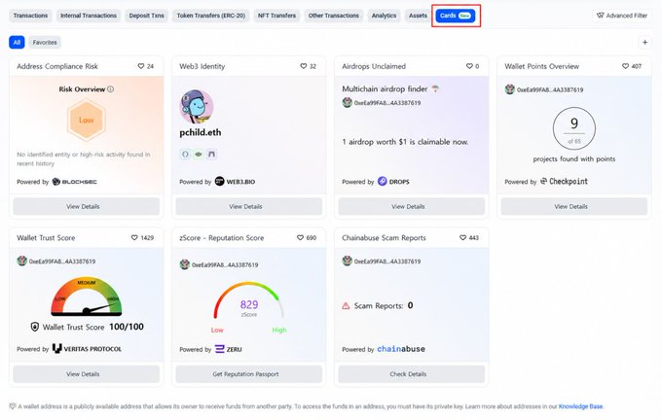Open the NFT Transfers tab

pyautogui.click(x=276, y=16)
